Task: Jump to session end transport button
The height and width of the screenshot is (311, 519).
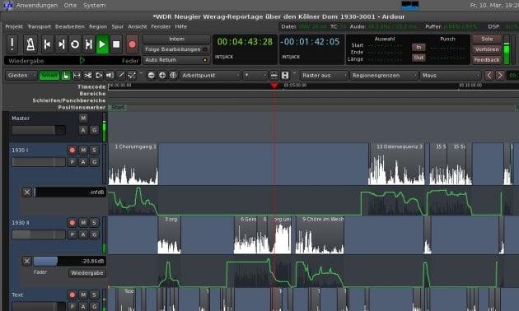Action: click(61, 44)
